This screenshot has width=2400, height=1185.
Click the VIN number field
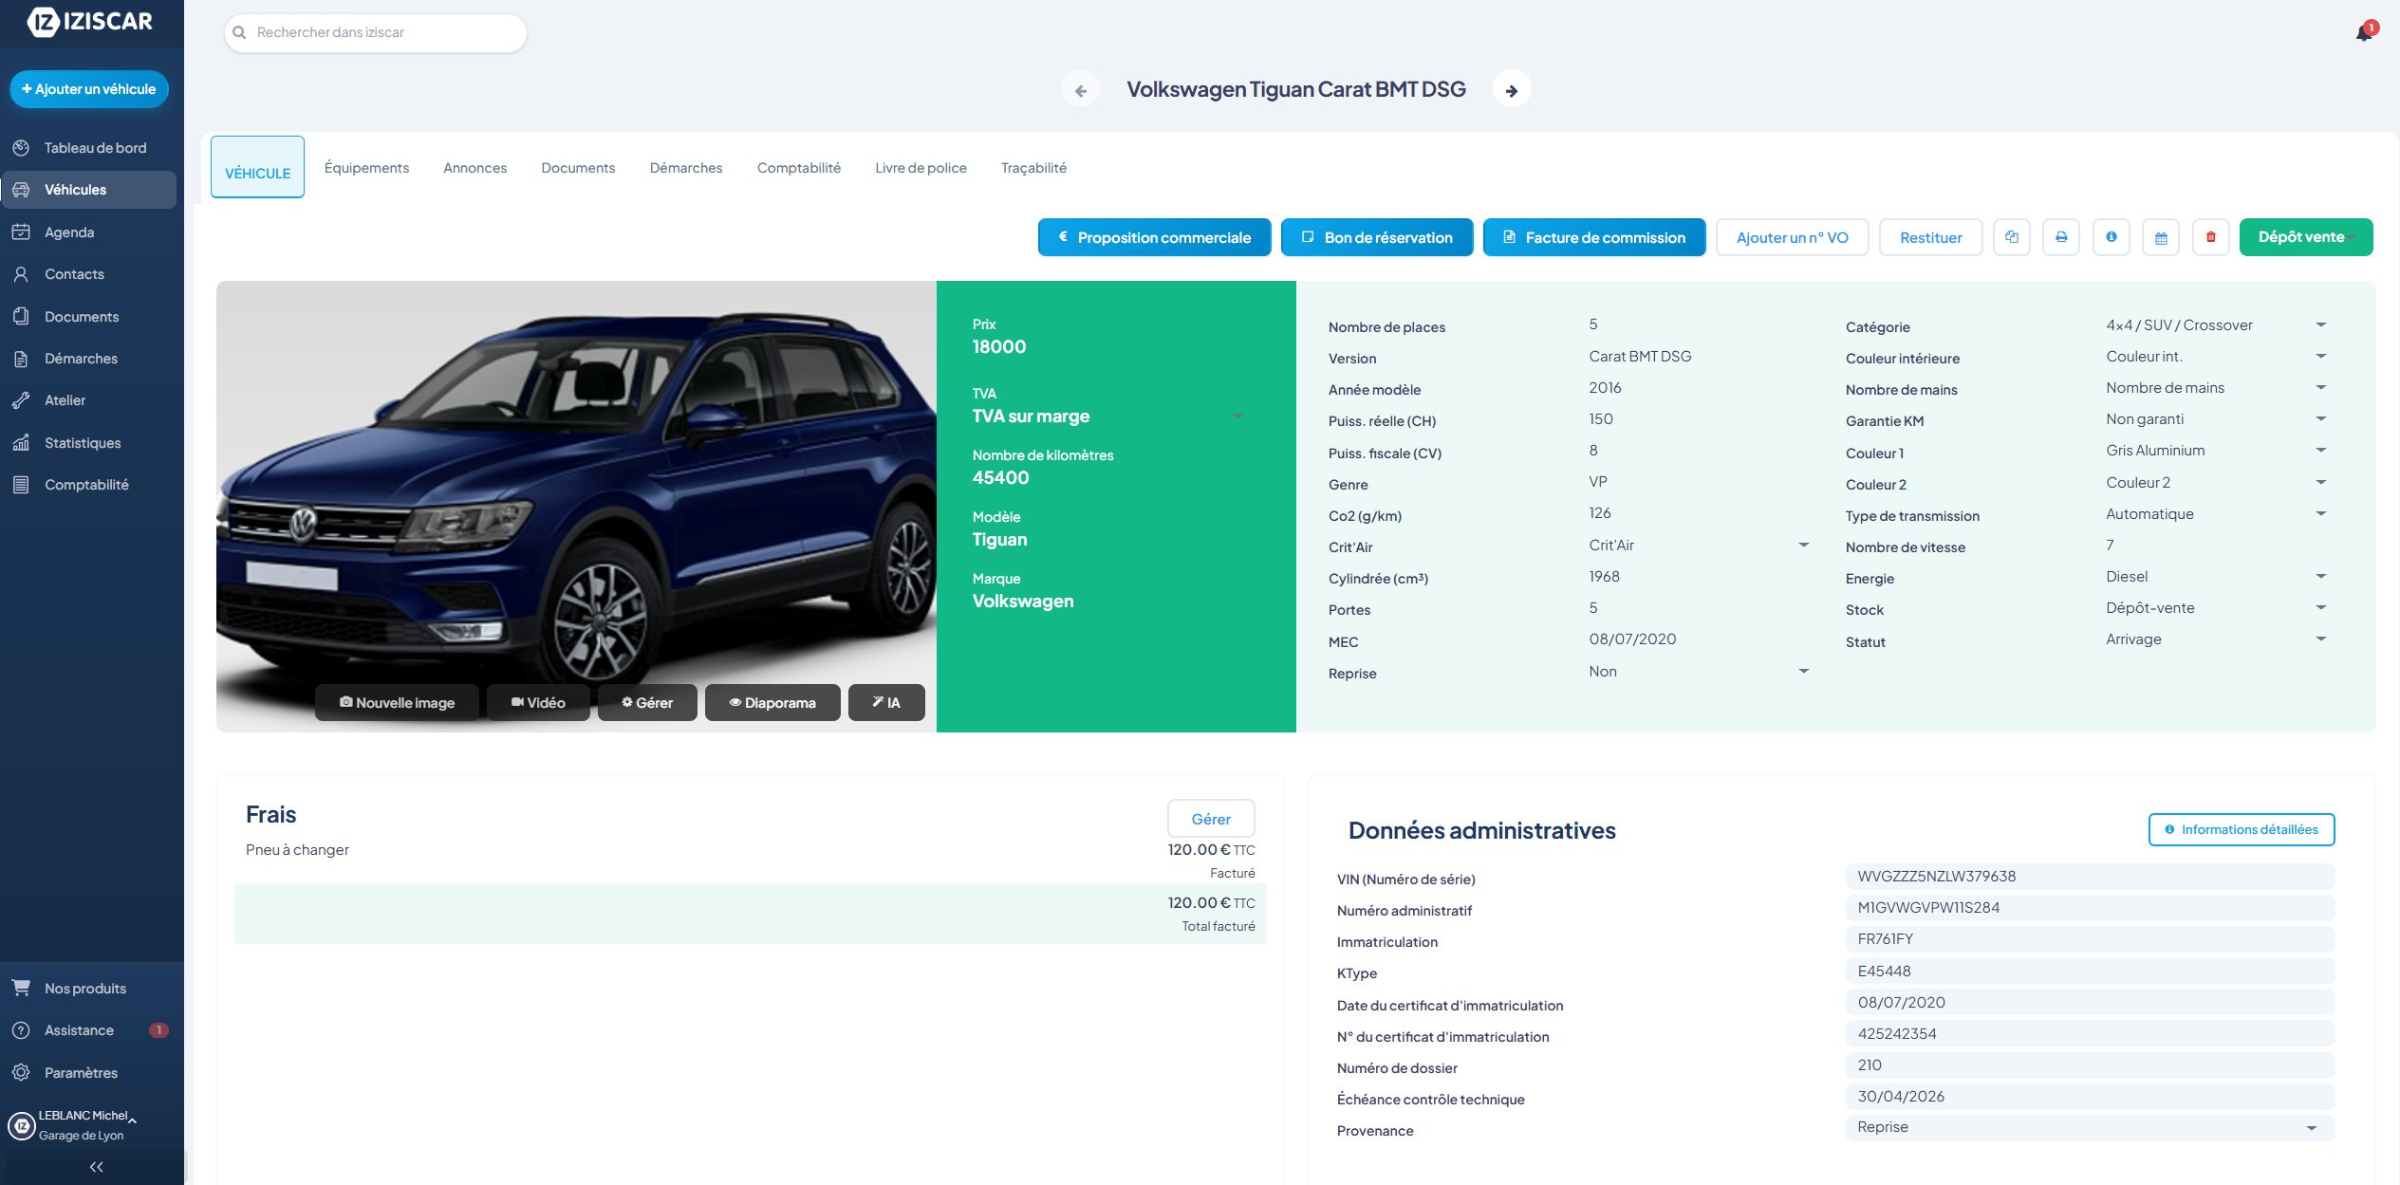(2090, 877)
